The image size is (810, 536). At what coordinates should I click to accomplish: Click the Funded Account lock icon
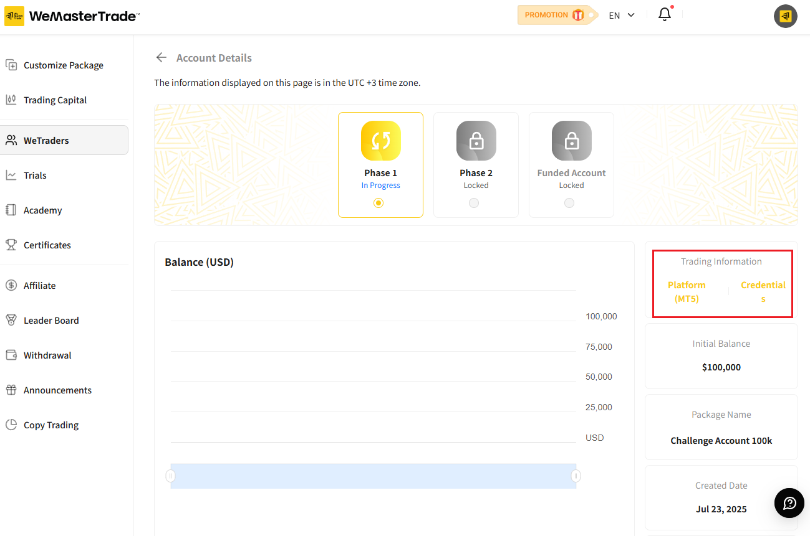pos(572,141)
